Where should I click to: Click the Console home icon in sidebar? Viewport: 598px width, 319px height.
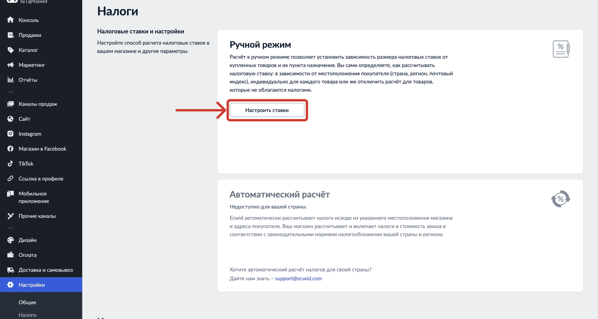[x=11, y=20]
